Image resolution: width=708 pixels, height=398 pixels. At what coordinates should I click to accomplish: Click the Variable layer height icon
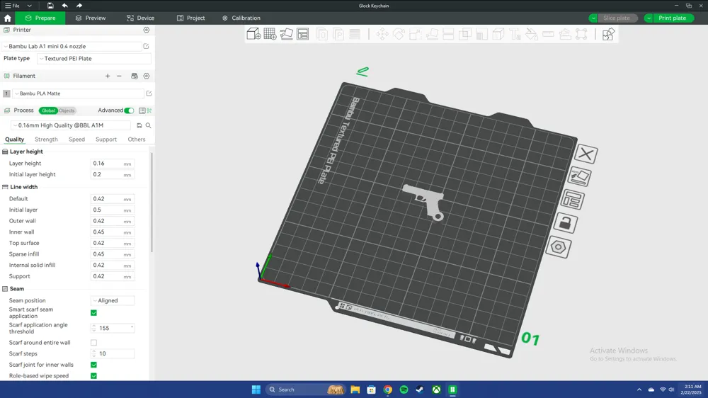pyautogui.click(x=355, y=34)
